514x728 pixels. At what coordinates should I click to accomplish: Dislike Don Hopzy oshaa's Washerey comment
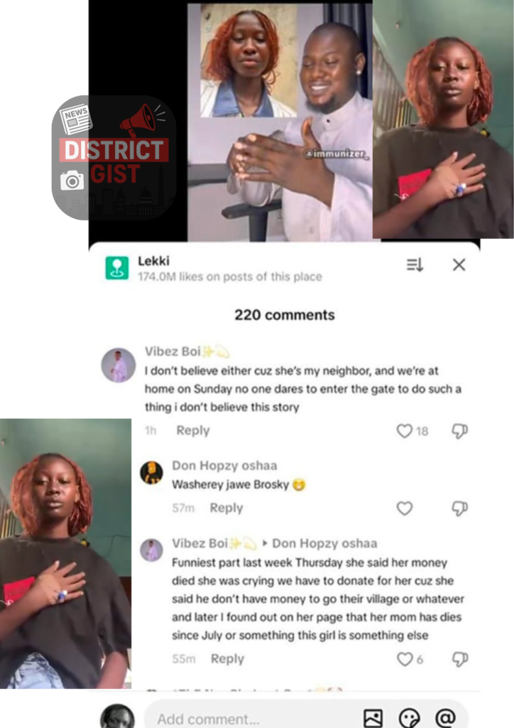(459, 508)
